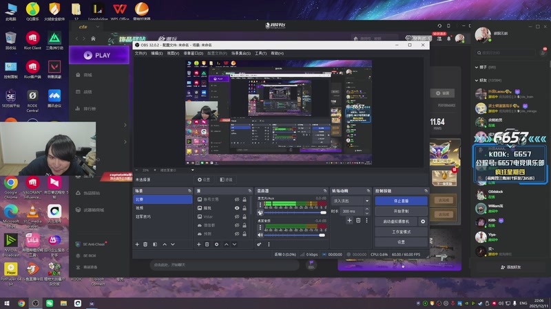Open options menu for 麦克风/Aux channel

point(260,205)
